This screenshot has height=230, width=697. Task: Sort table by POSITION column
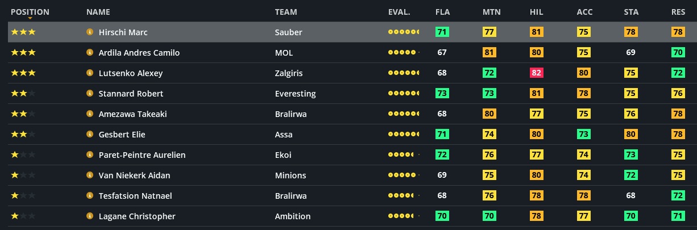point(30,12)
